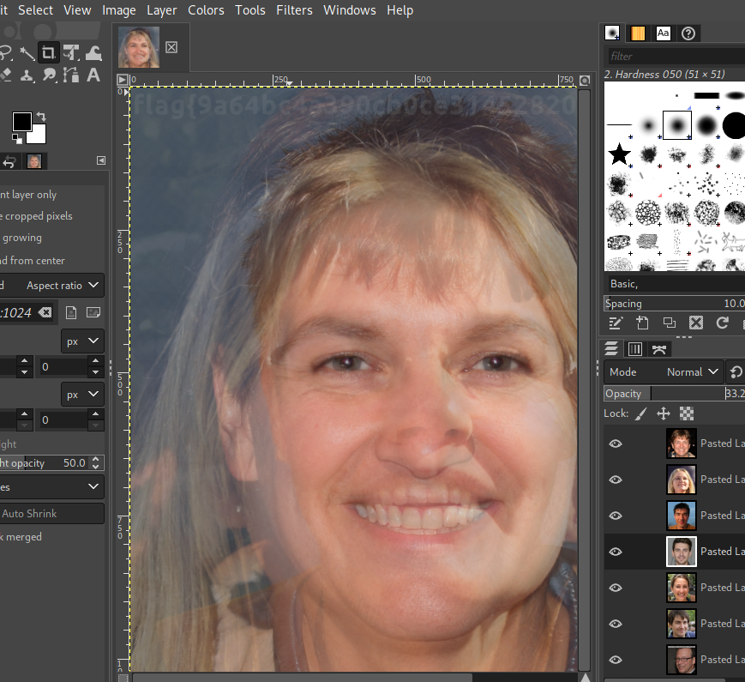745x682 pixels.
Task: Close the image tab
Action: [171, 47]
